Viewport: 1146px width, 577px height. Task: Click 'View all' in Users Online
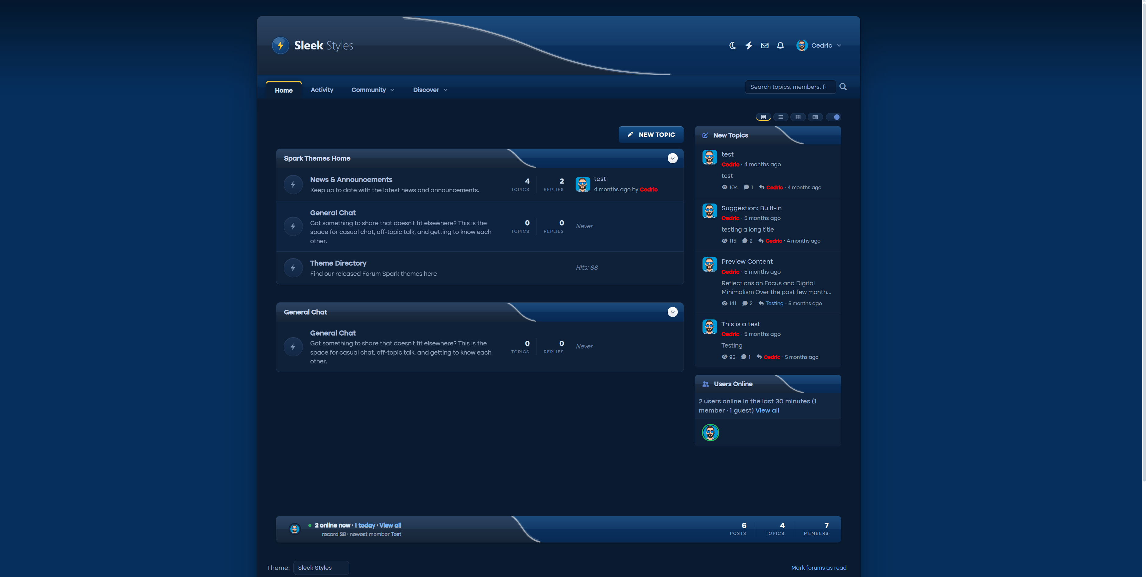[x=767, y=410]
